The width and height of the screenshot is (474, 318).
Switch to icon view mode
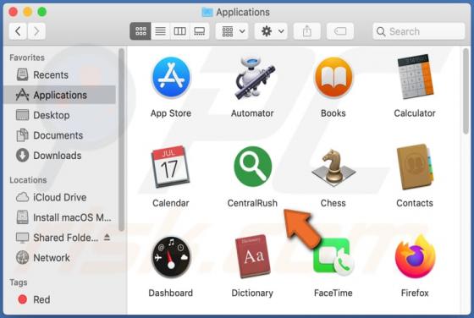click(141, 31)
